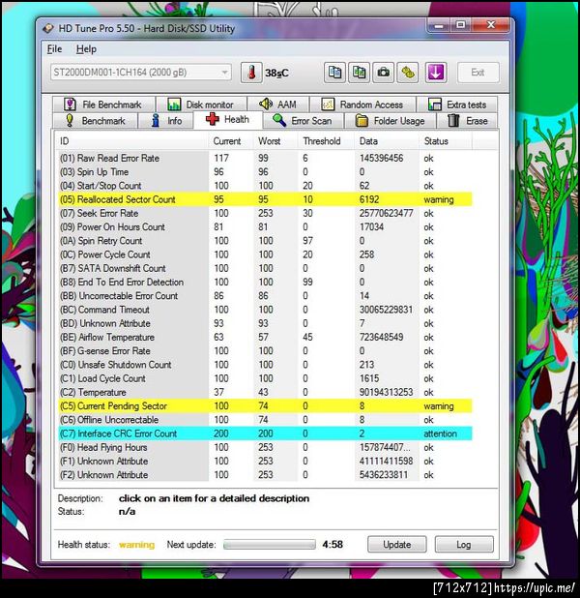The height and width of the screenshot is (598, 580).
Task: Switch to the Error Scan tab
Action: [x=303, y=121]
